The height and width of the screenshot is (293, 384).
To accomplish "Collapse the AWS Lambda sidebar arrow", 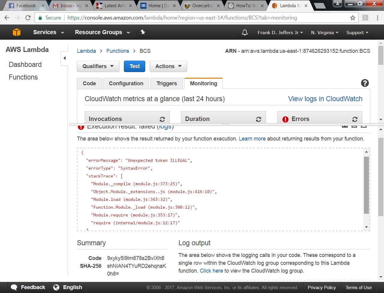I will [x=64, y=58].
